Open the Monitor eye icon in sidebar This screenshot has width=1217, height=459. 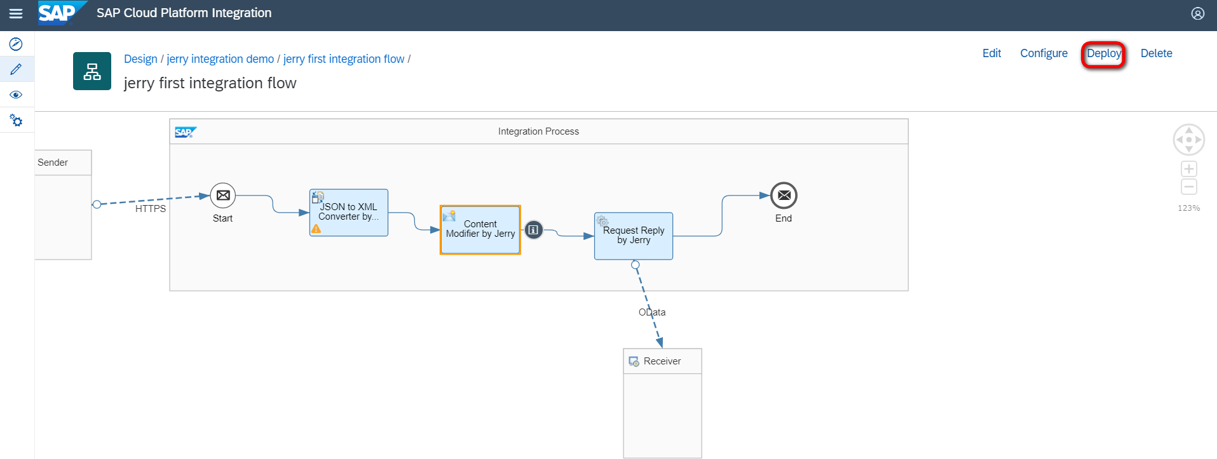coord(16,95)
